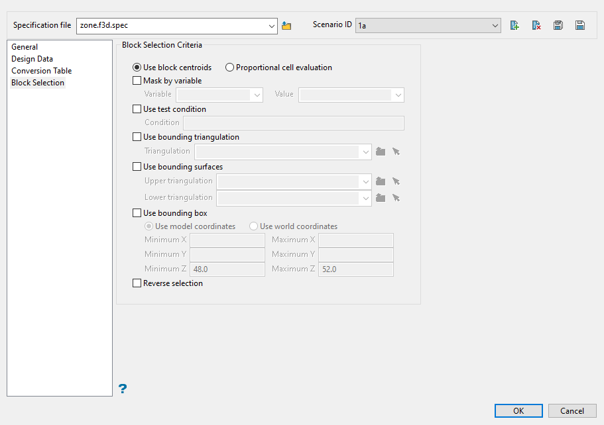Select Proportional cell evaluation radio button
604x425 pixels.
point(230,68)
